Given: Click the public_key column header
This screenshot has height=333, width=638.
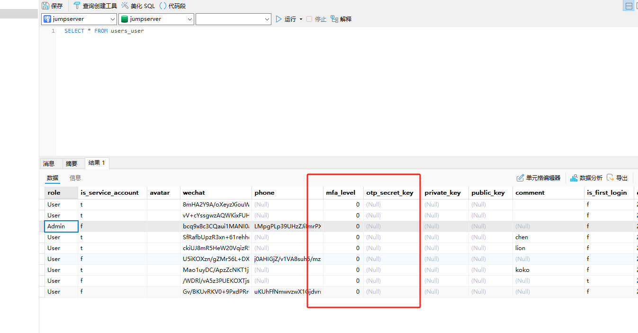Looking at the screenshot, I should point(490,193).
